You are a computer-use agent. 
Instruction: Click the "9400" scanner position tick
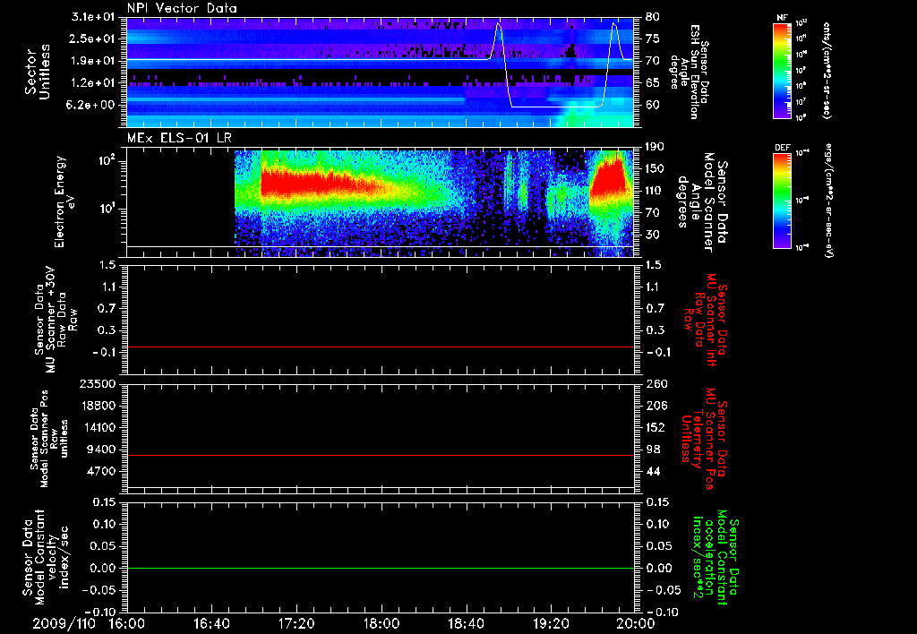pyautogui.click(x=102, y=450)
